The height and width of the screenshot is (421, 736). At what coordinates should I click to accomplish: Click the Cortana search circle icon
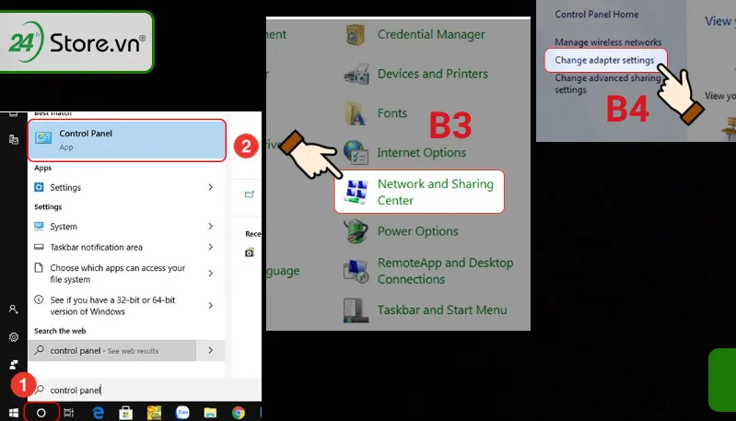click(41, 413)
